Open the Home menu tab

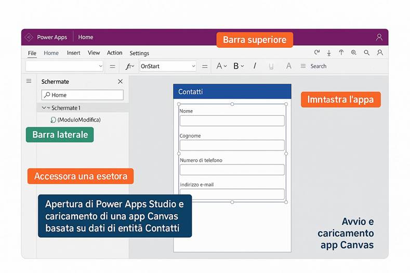tap(51, 53)
